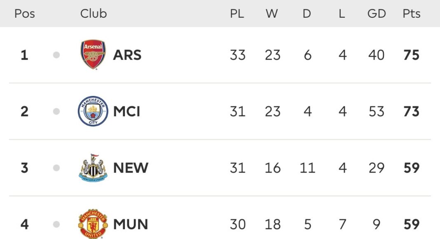Click Manchester City's 53 goal difference
Viewport: 440px width, 239px height.
pos(377,111)
